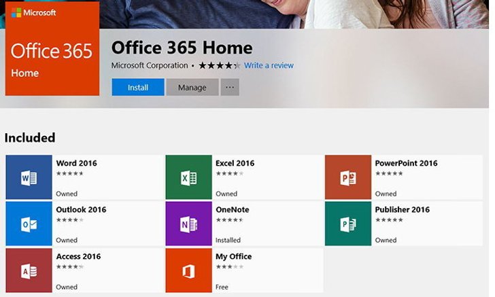Viewport: 495px width, 297px height.
Task: Click the Owned status under Word 2016
Action: pyautogui.click(x=67, y=194)
